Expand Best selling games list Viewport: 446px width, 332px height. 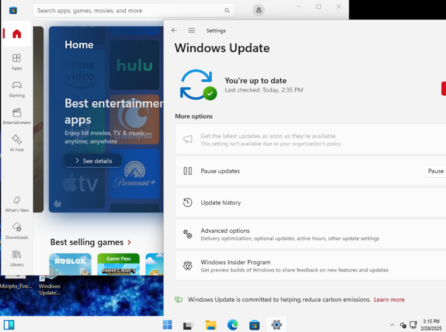tap(91, 242)
